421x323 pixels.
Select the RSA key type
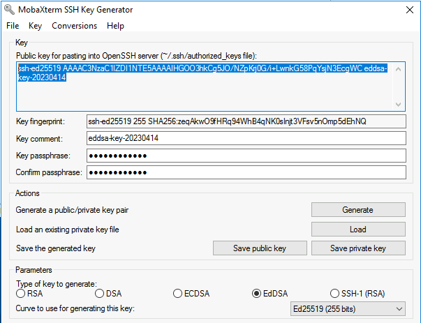point(29,294)
